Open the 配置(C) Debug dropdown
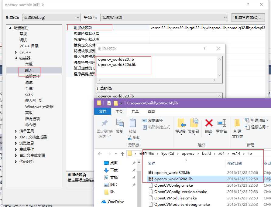 (52, 17)
